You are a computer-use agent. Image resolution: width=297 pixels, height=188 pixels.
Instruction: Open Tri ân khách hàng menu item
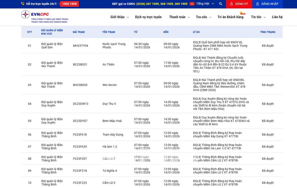pos(230,17)
